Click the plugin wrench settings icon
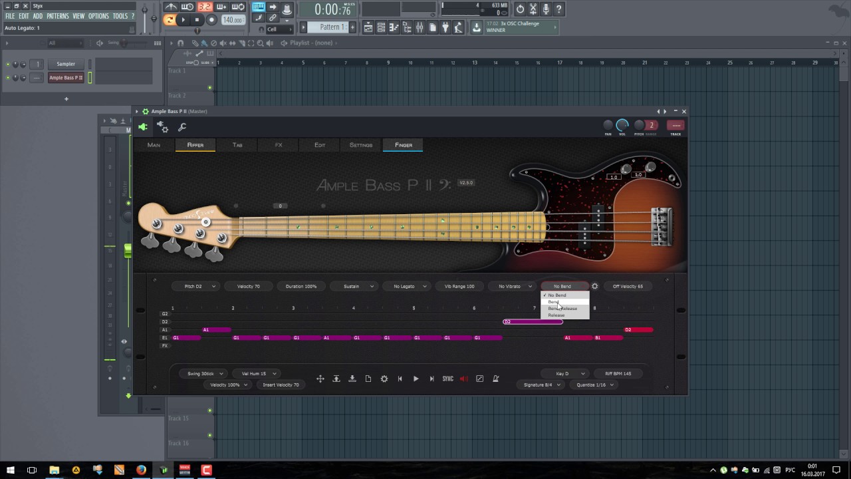Image resolution: width=851 pixels, height=479 pixels. tap(182, 126)
